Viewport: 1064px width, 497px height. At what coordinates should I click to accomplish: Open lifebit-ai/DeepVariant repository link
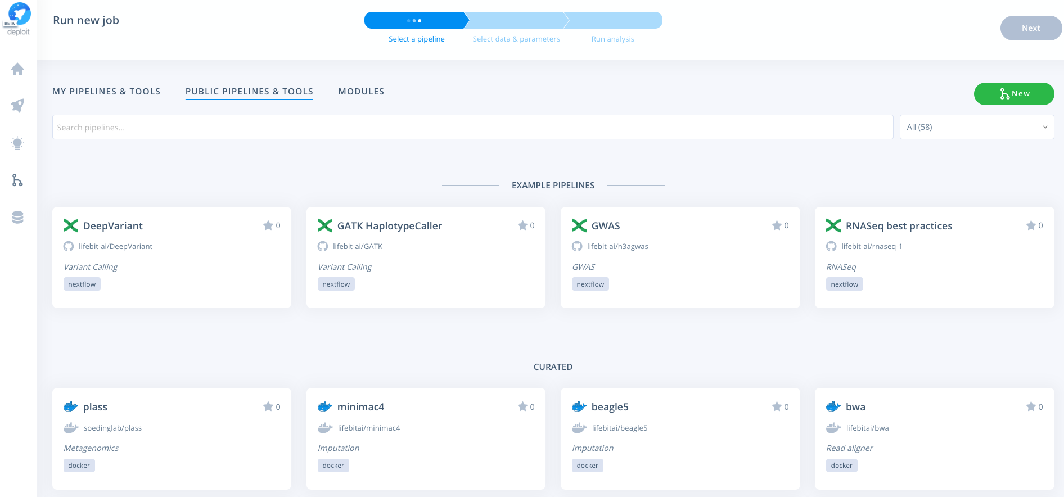point(115,246)
